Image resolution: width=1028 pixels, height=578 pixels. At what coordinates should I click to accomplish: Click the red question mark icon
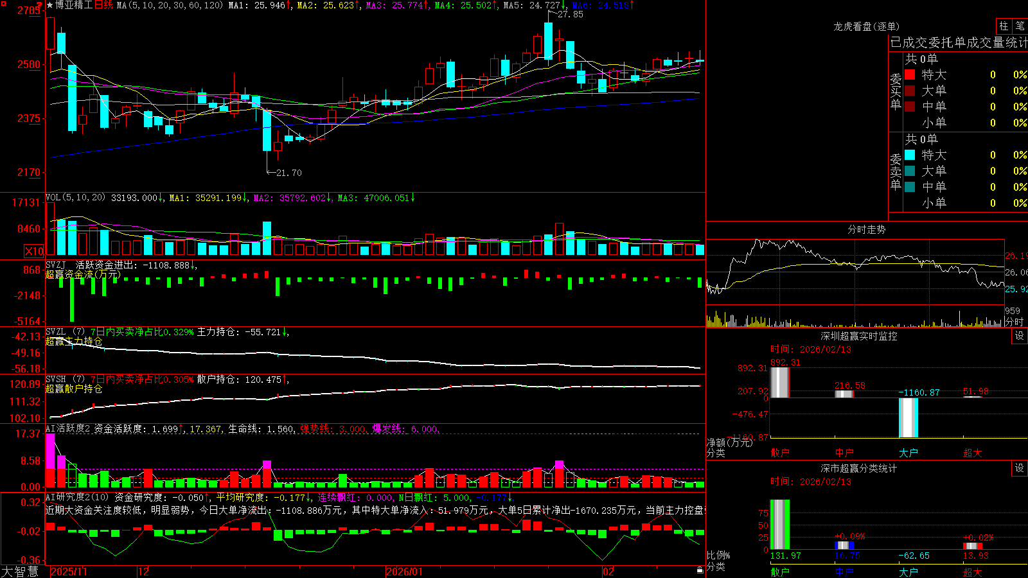(x=39, y=5)
